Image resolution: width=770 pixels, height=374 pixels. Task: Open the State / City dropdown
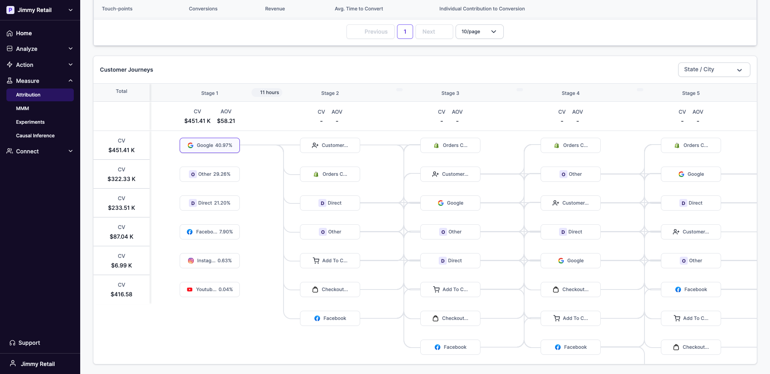(x=714, y=69)
